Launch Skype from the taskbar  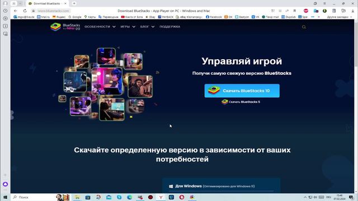tap(119, 197)
